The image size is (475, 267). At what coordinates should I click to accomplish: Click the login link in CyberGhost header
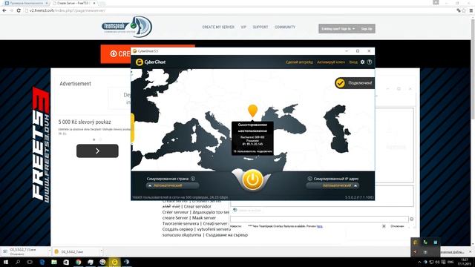tap(353, 62)
